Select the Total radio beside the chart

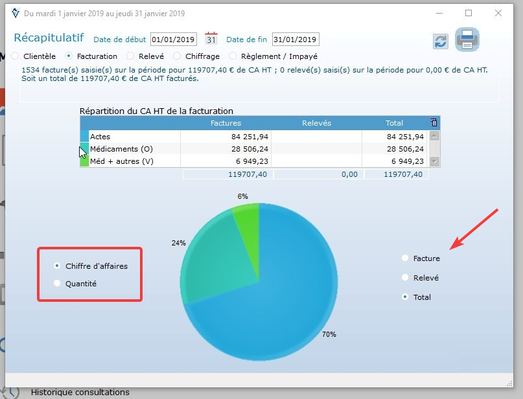point(405,297)
